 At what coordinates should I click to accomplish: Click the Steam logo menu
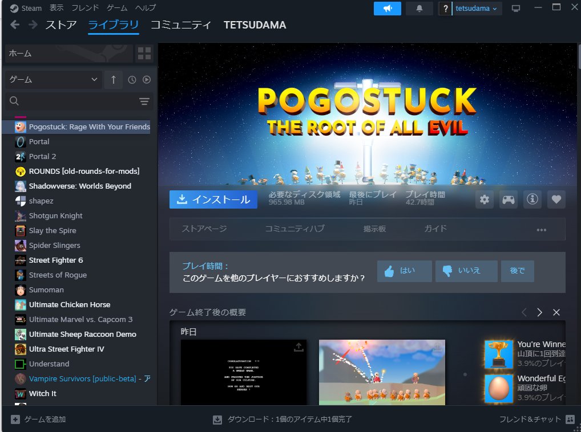(14, 8)
